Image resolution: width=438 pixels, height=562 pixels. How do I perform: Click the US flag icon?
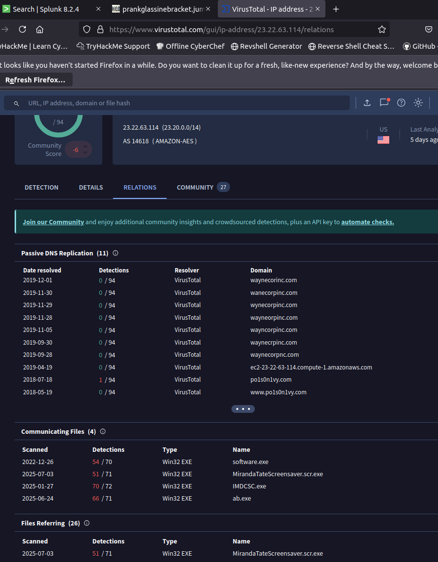click(383, 140)
